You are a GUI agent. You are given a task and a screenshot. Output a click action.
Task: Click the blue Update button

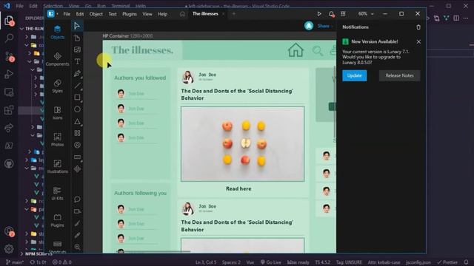(x=355, y=75)
